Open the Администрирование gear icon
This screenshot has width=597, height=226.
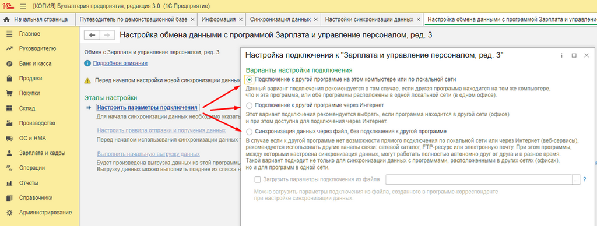pos(9,212)
